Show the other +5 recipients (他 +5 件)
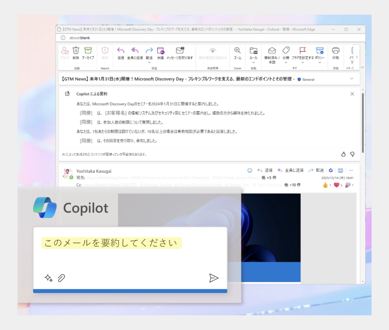The image size is (389, 330). point(269,177)
